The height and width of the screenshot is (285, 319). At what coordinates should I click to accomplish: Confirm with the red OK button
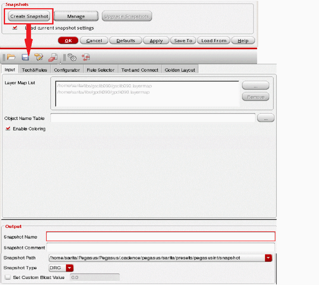(68, 41)
